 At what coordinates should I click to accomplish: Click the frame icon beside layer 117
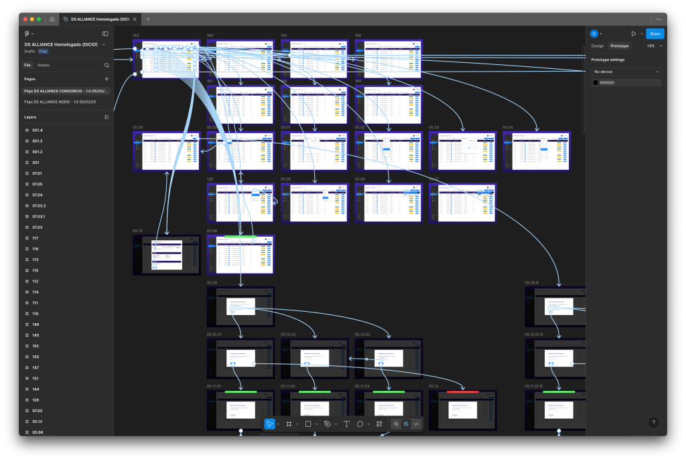(27, 238)
